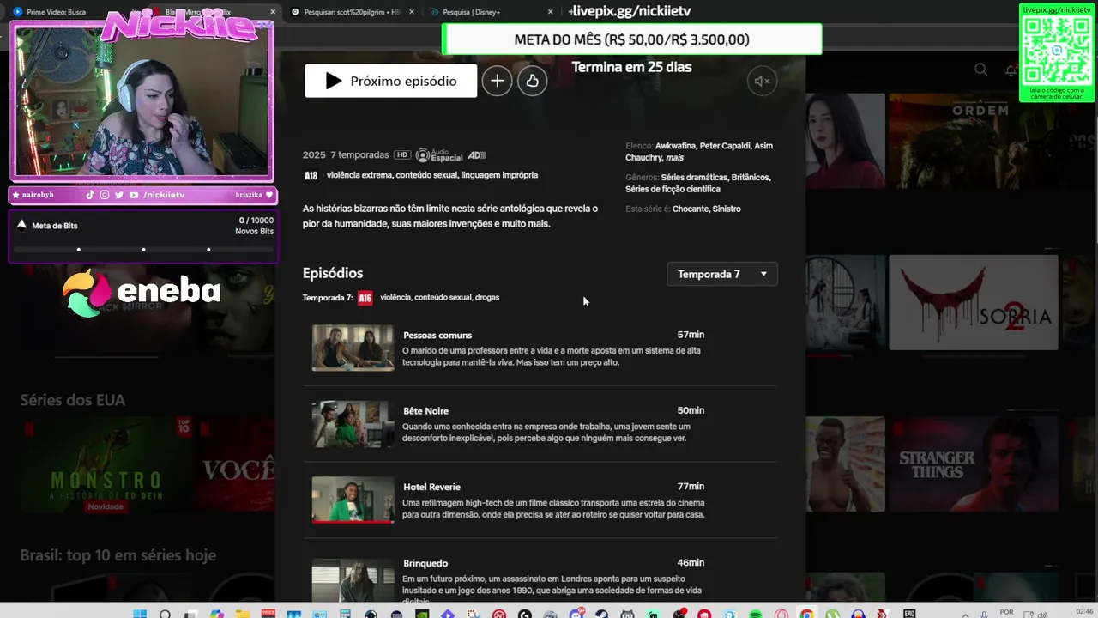Add Black Mirror to My List
This screenshot has height=618, width=1098.
pos(497,81)
